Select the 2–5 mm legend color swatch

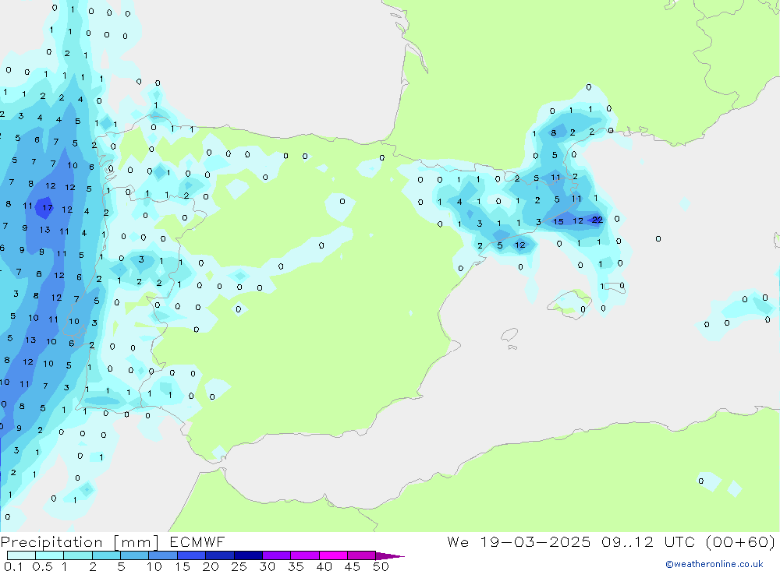106,555
